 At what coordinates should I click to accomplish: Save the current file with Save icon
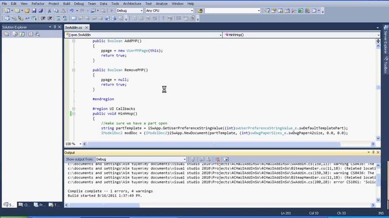click(34, 11)
